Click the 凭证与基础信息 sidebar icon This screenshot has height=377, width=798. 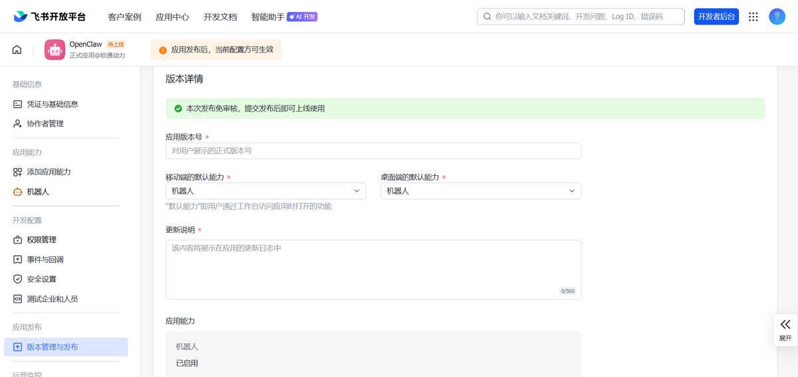18,104
